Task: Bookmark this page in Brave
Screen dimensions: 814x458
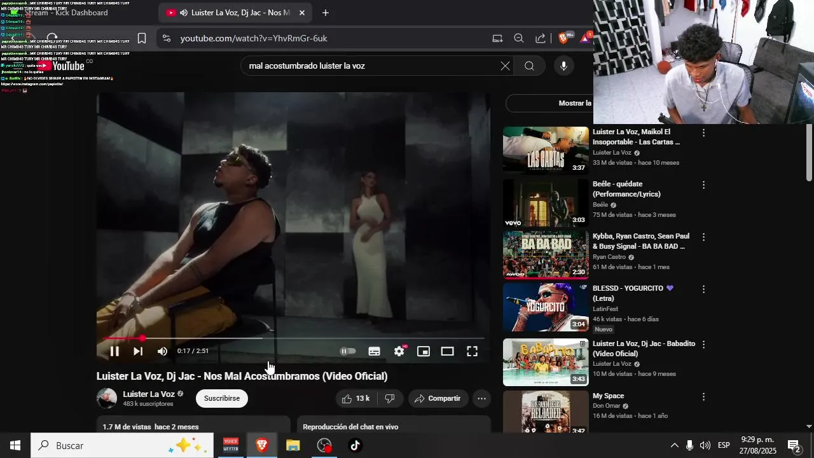Action: tap(142, 38)
